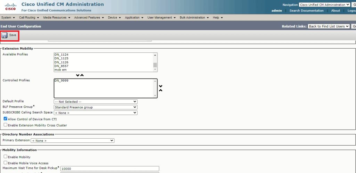Open SUBSCRIBE Calling Search Space dropdown
This screenshot has height=173, width=356.
click(x=96, y=113)
